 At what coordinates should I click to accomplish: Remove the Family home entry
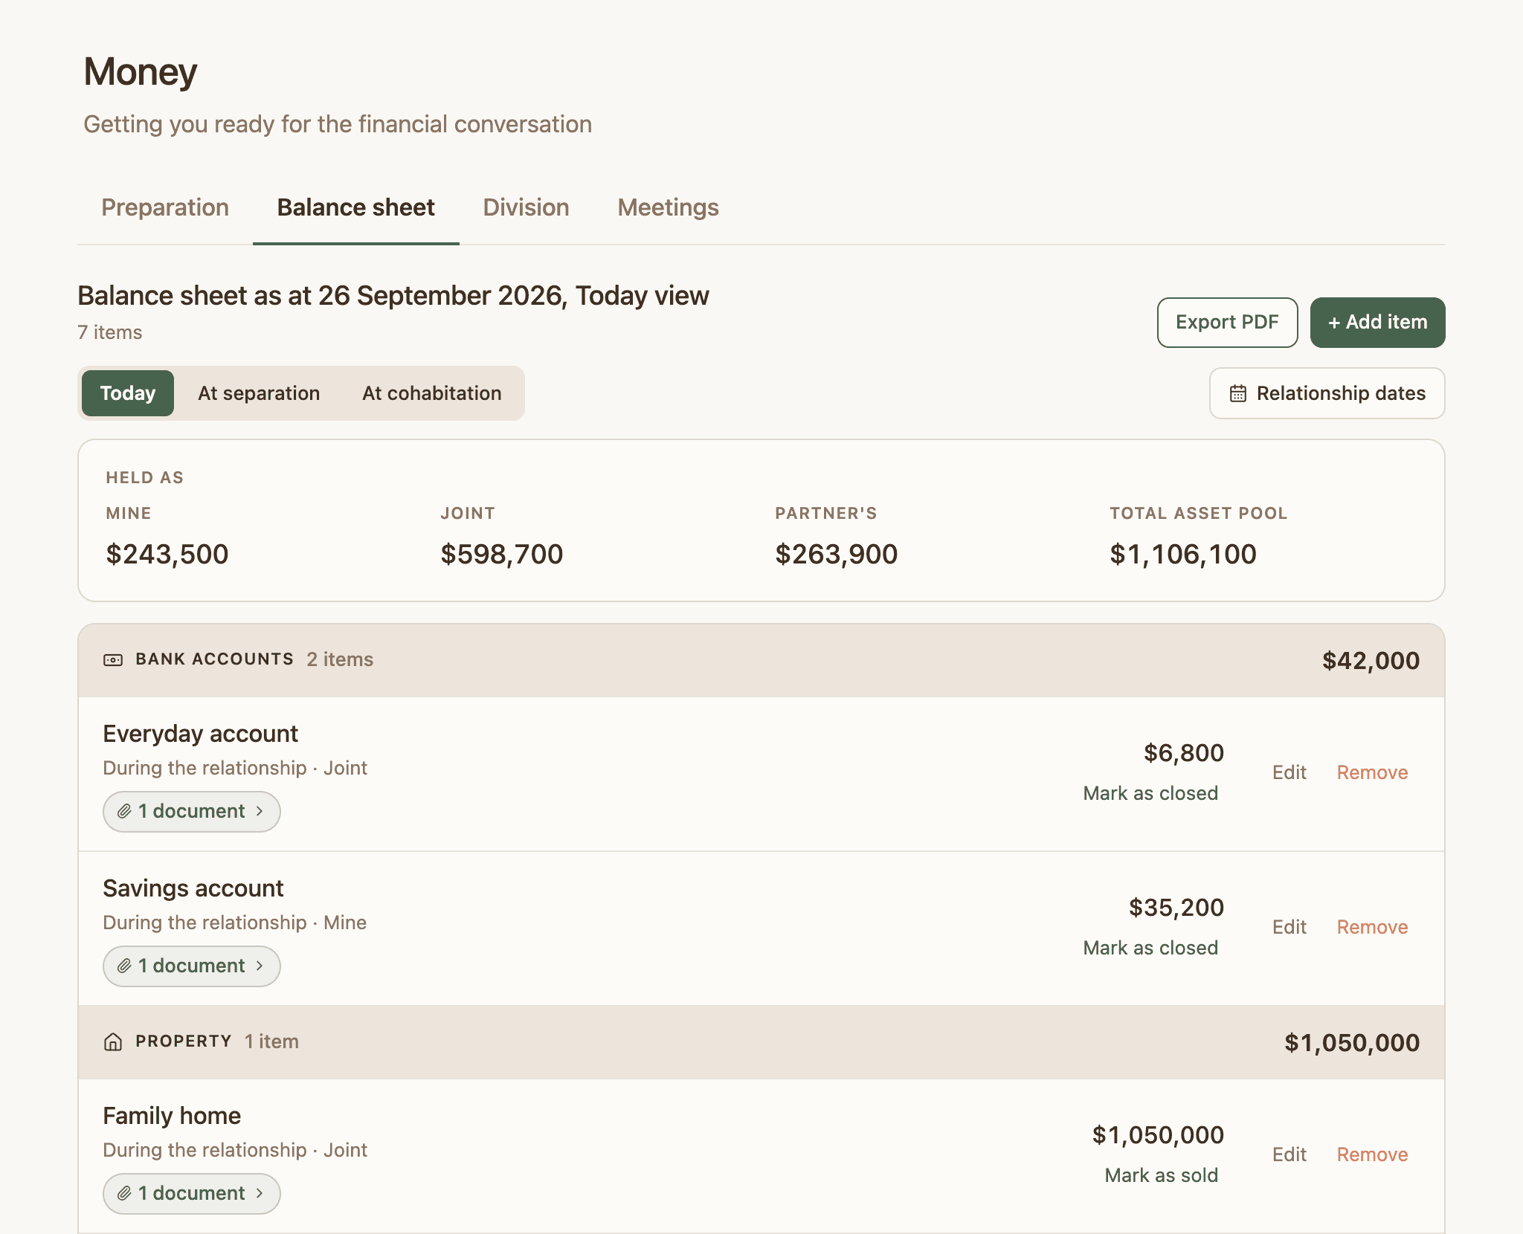point(1373,1154)
